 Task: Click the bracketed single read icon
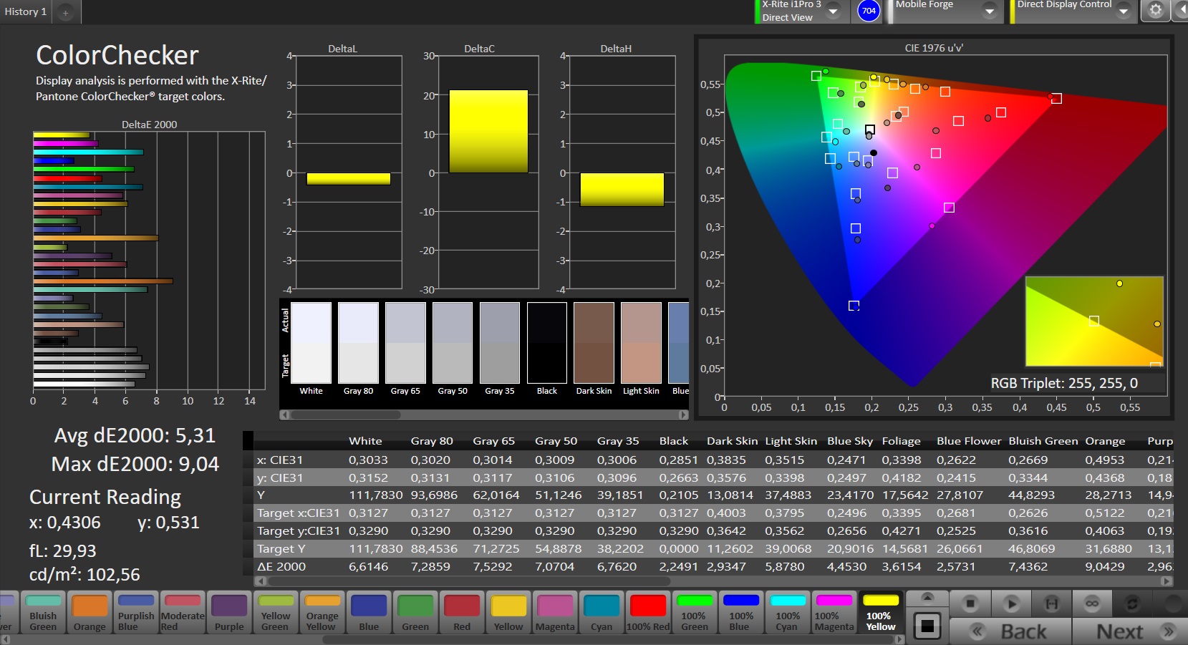tap(1051, 604)
